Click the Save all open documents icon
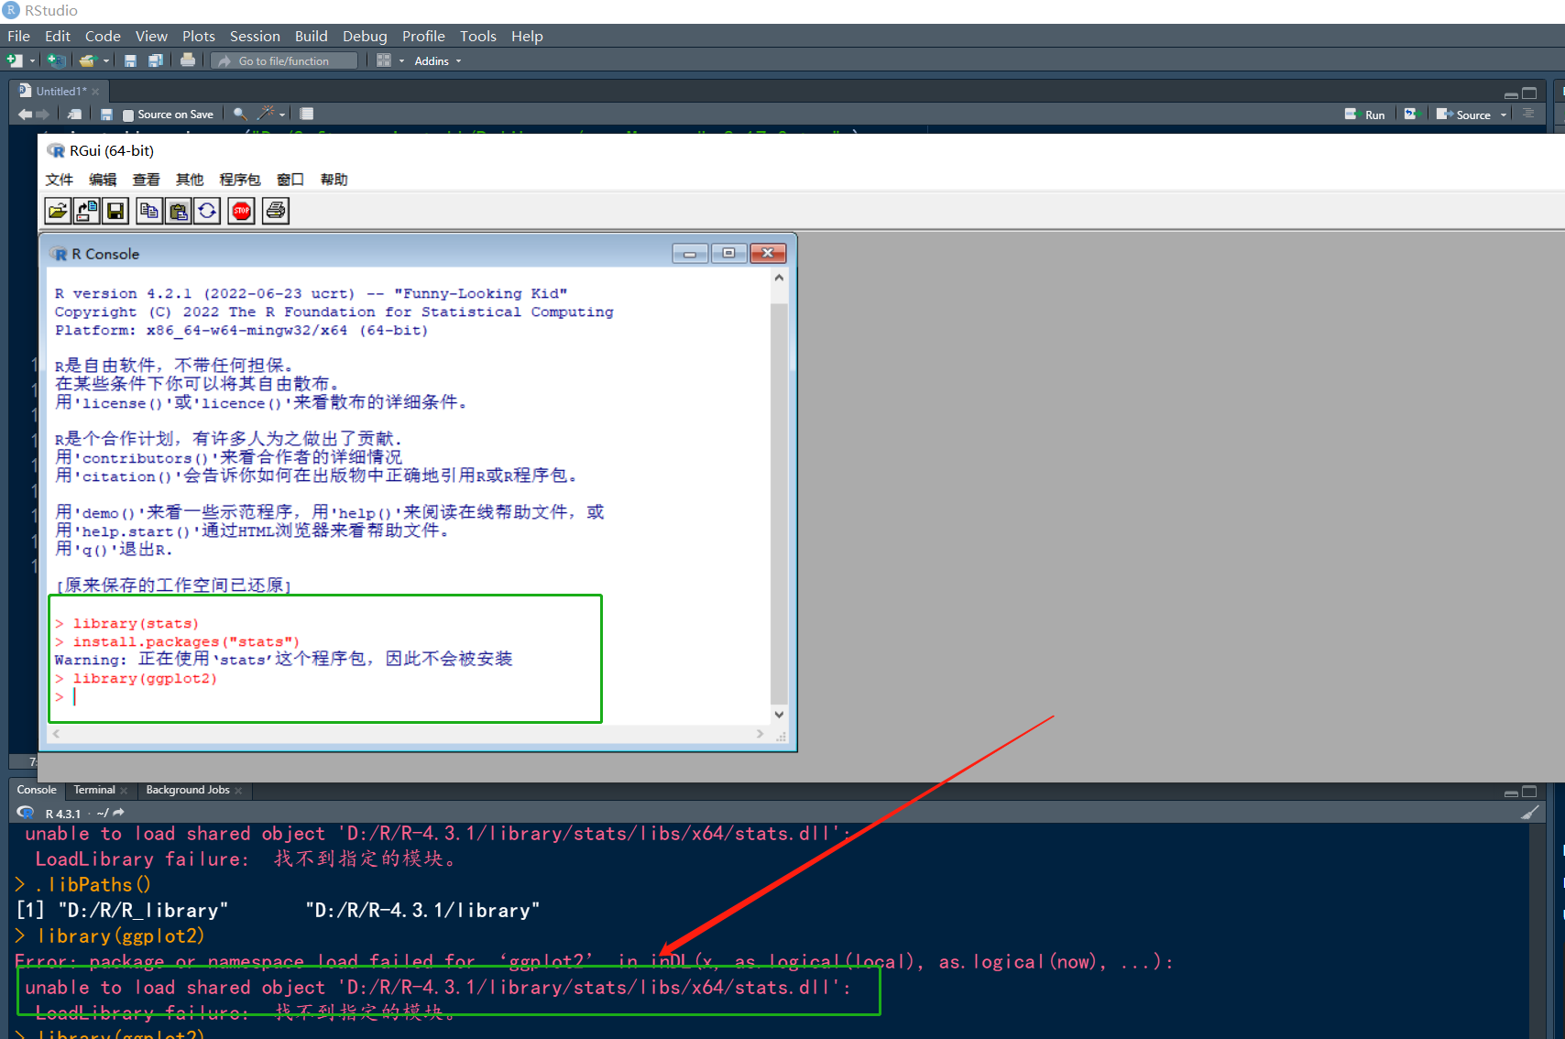 tap(155, 60)
